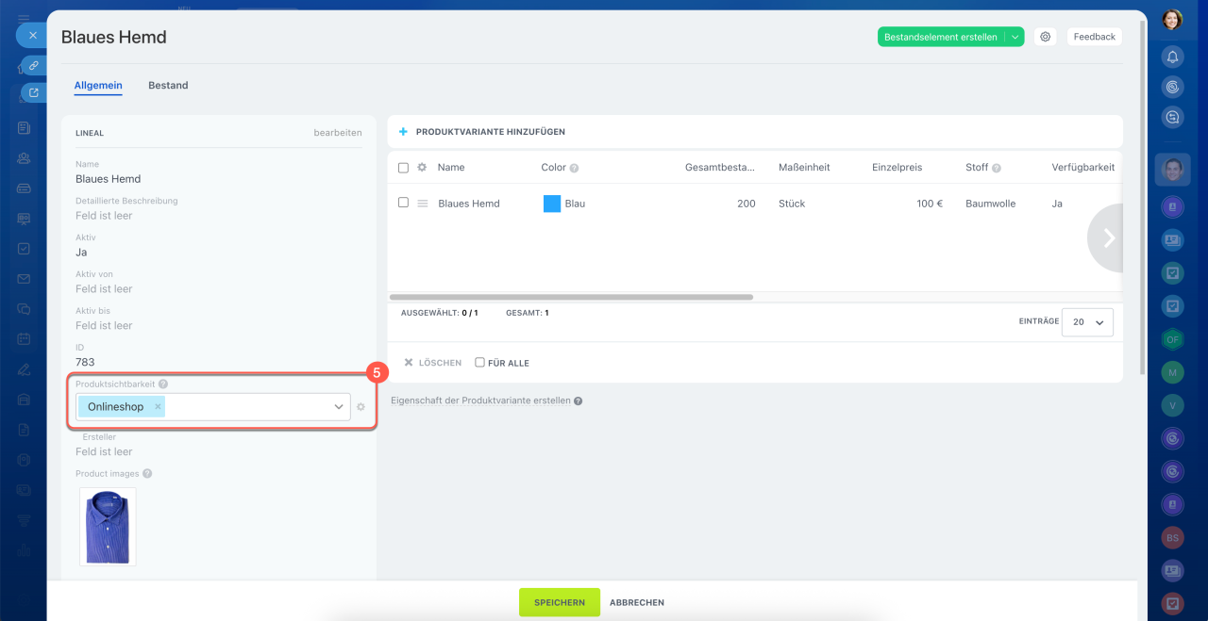Click help icon next to Color column
The image size is (1208, 621).
tap(574, 168)
